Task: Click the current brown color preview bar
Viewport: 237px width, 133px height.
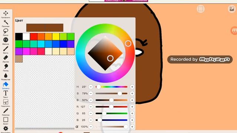Action: (x=45, y=28)
